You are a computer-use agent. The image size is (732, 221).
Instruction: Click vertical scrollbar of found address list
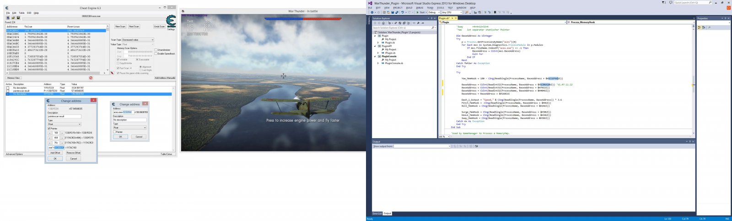108,47
